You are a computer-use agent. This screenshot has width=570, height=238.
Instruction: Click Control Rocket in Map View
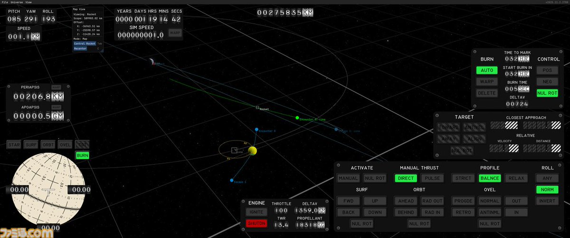pos(85,43)
